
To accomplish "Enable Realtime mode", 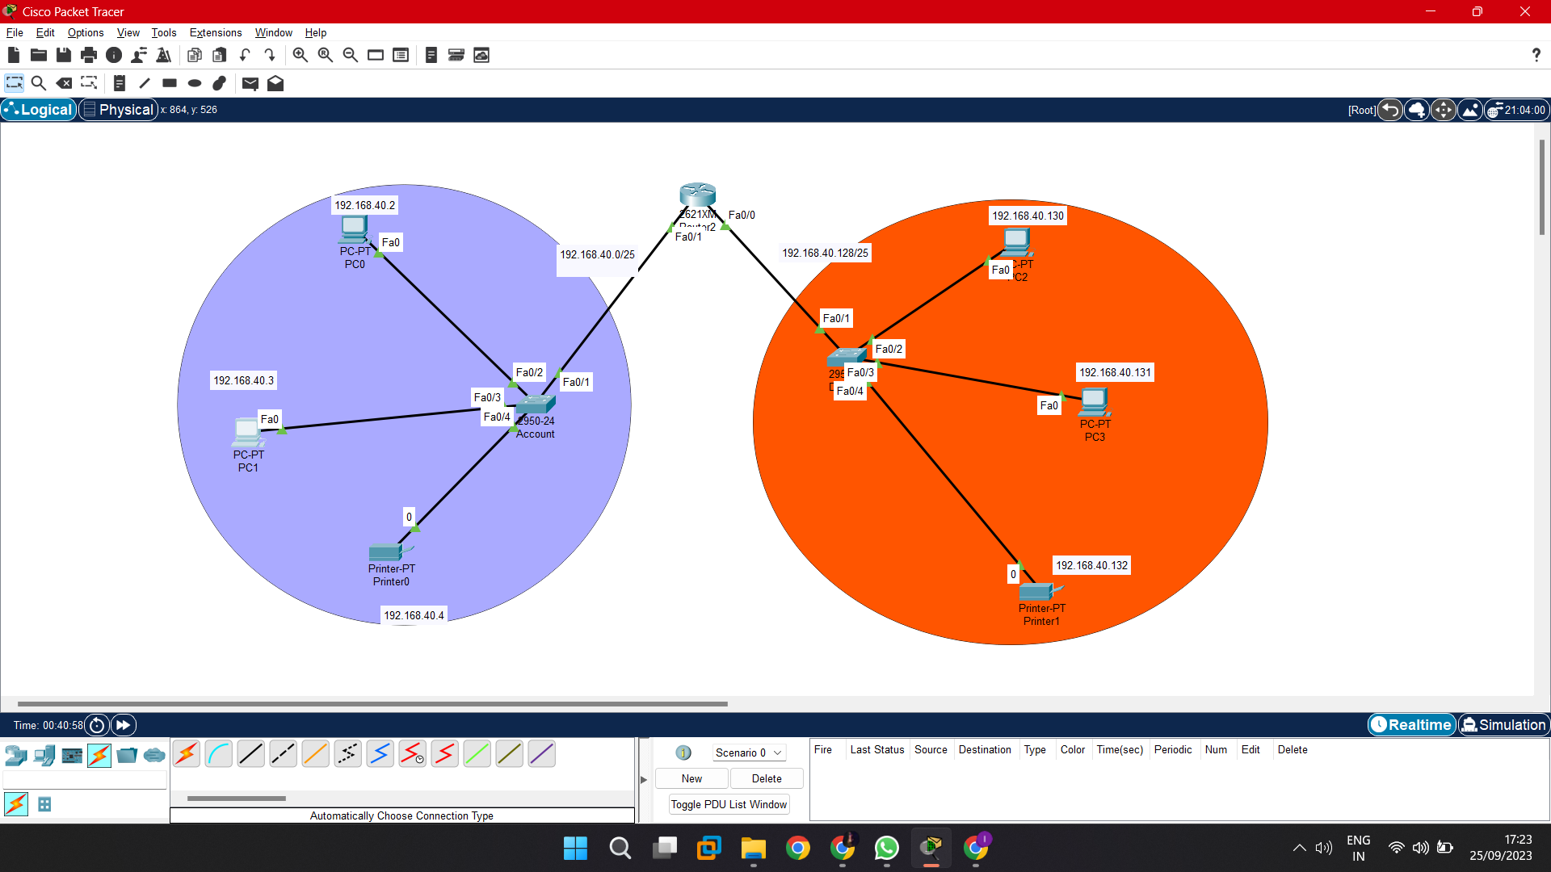I will pyautogui.click(x=1411, y=724).
